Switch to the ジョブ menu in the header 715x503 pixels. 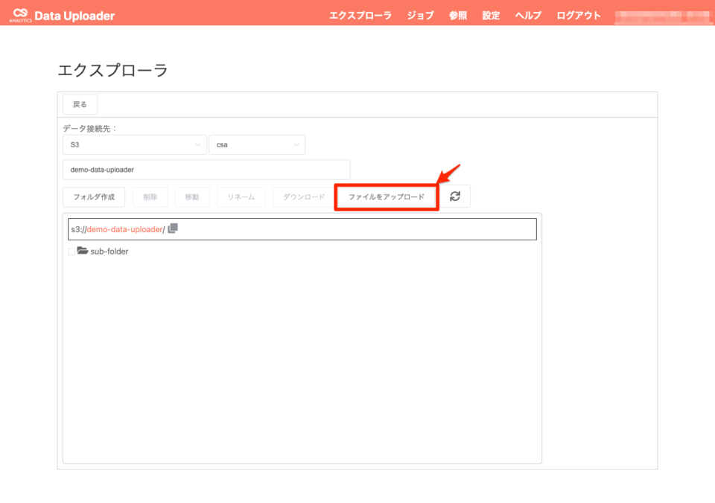click(x=419, y=14)
